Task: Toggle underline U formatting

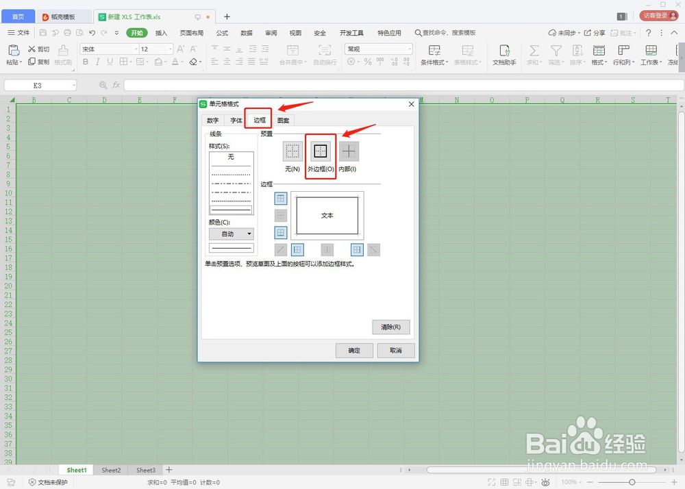Action: (x=110, y=62)
